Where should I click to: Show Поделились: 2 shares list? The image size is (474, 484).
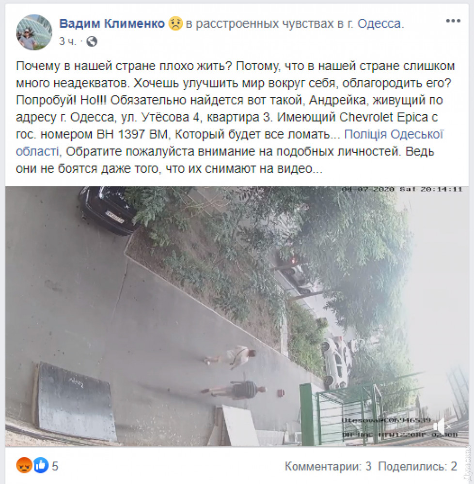tap(418, 466)
